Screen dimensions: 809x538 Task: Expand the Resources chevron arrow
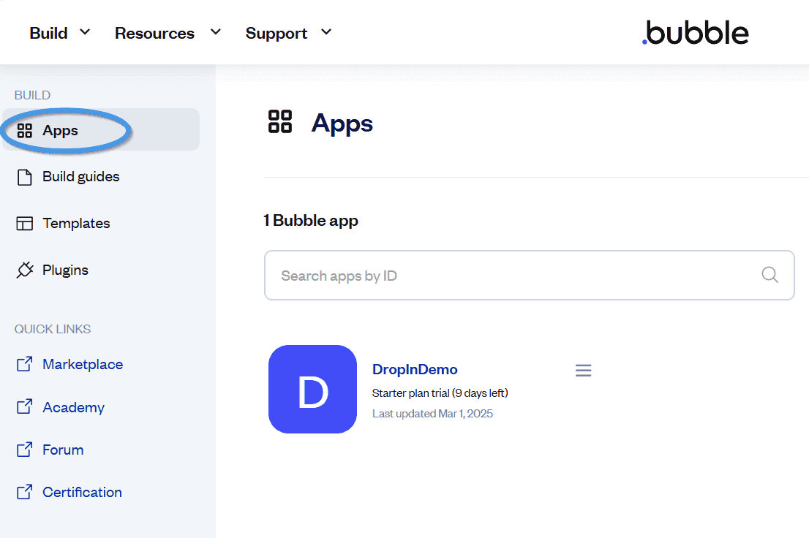click(x=216, y=32)
